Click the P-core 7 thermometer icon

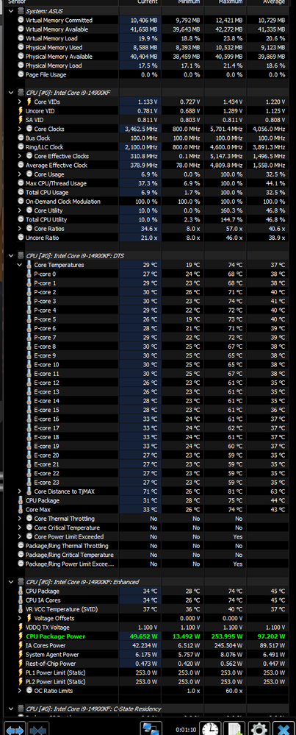(29, 338)
